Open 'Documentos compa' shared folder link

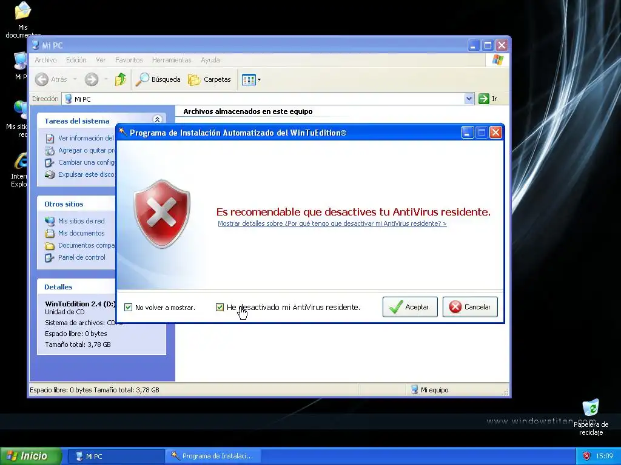pyautogui.click(x=86, y=245)
